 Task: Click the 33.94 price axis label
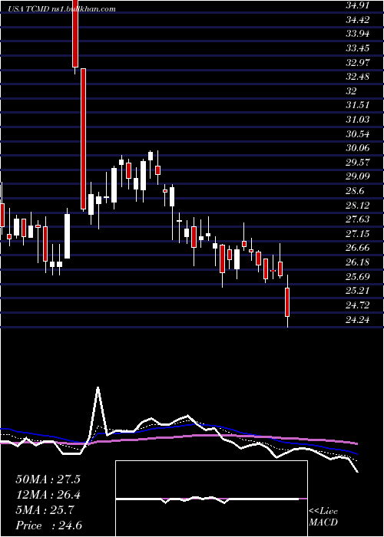tap(357, 34)
